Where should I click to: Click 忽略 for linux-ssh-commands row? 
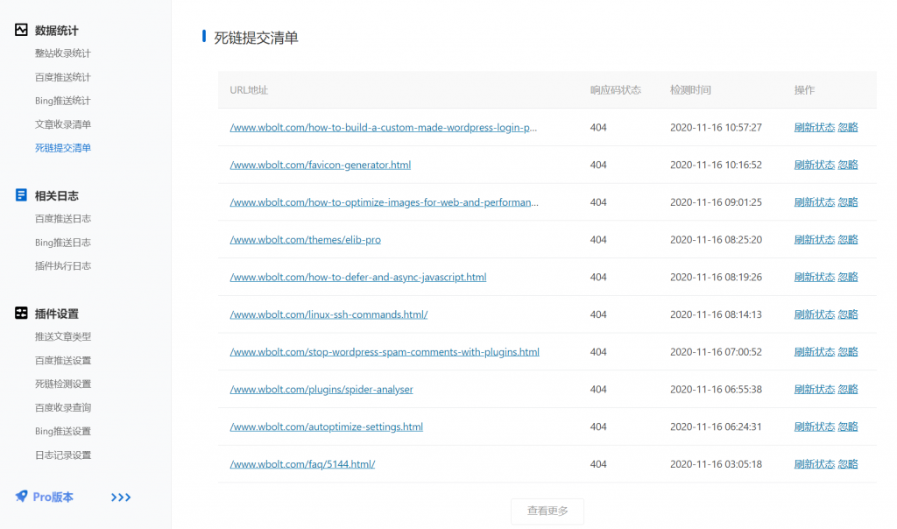(x=848, y=314)
